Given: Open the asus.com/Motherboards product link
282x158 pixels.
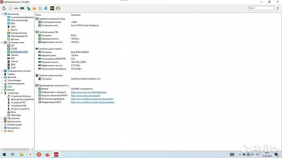Looking at the screenshot, I should point(85,92).
